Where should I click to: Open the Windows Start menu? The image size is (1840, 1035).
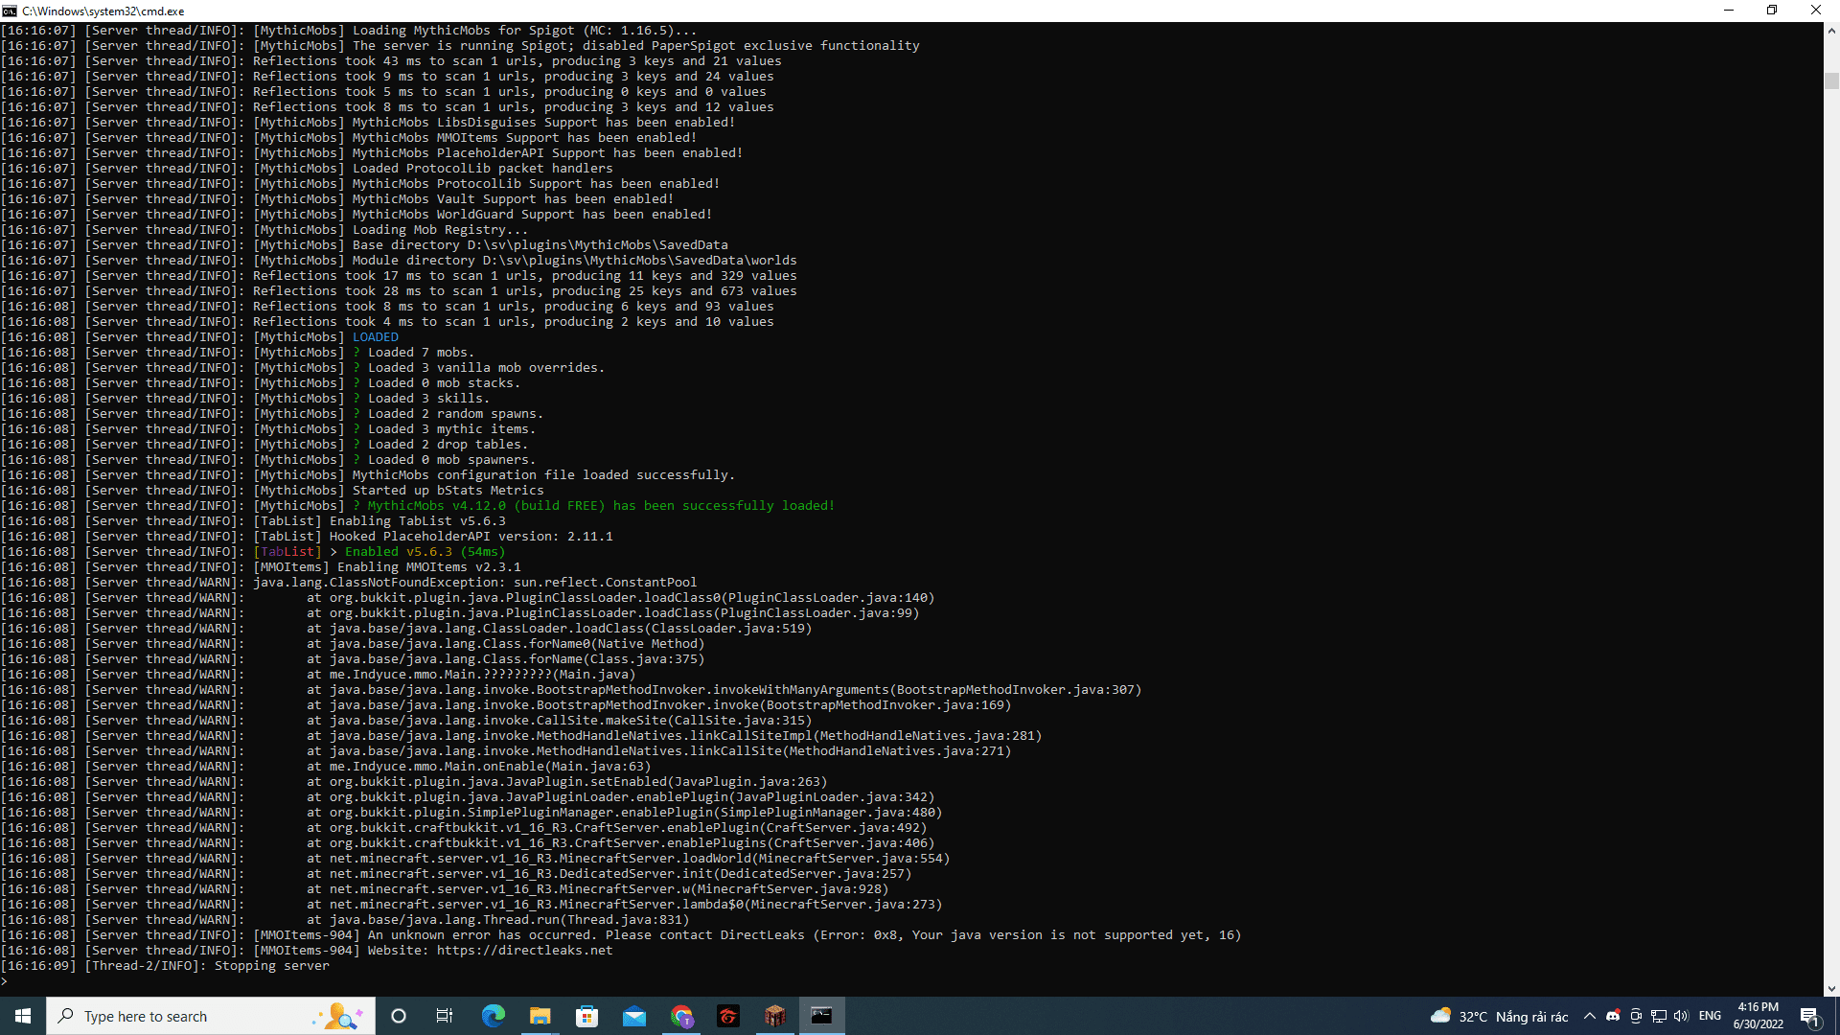[23, 1016]
